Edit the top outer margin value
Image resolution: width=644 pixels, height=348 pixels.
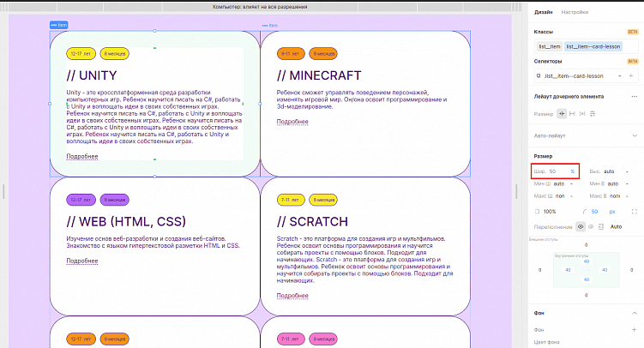pos(586,245)
